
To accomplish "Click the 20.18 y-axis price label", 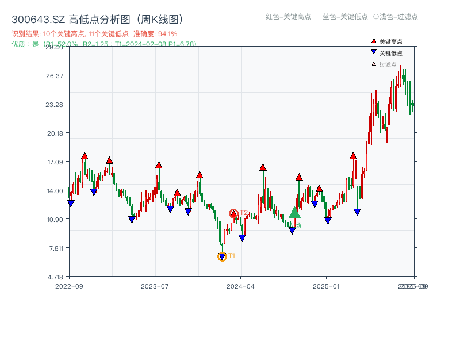I will click(55, 133).
